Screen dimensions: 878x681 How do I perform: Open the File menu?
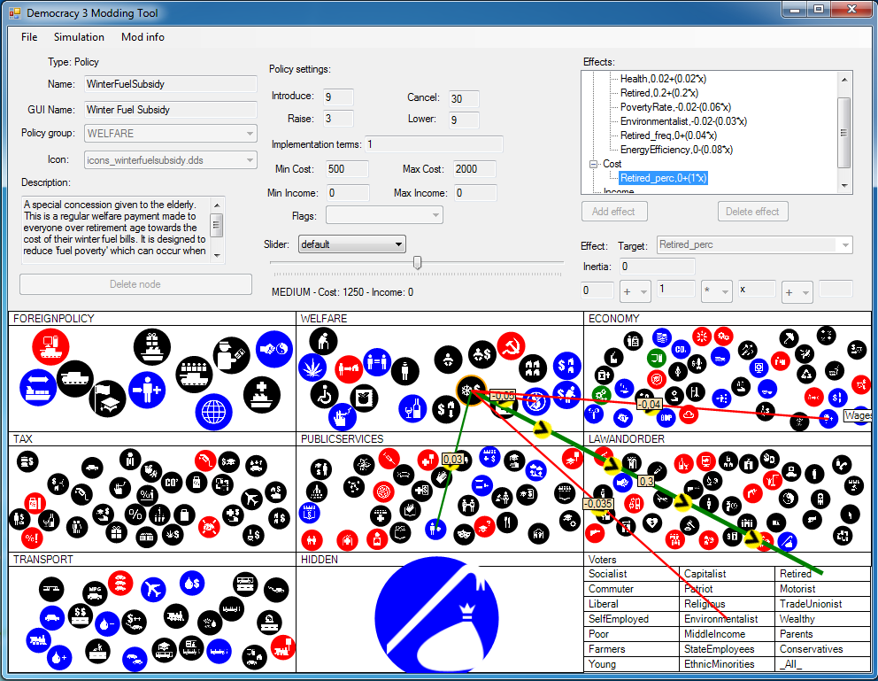(29, 37)
